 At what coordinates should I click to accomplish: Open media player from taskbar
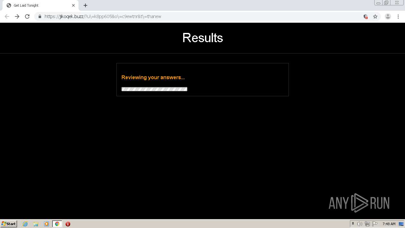coord(47,224)
